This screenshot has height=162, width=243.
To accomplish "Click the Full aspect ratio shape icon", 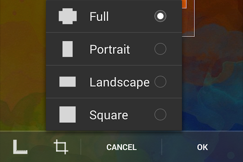I will (x=68, y=16).
